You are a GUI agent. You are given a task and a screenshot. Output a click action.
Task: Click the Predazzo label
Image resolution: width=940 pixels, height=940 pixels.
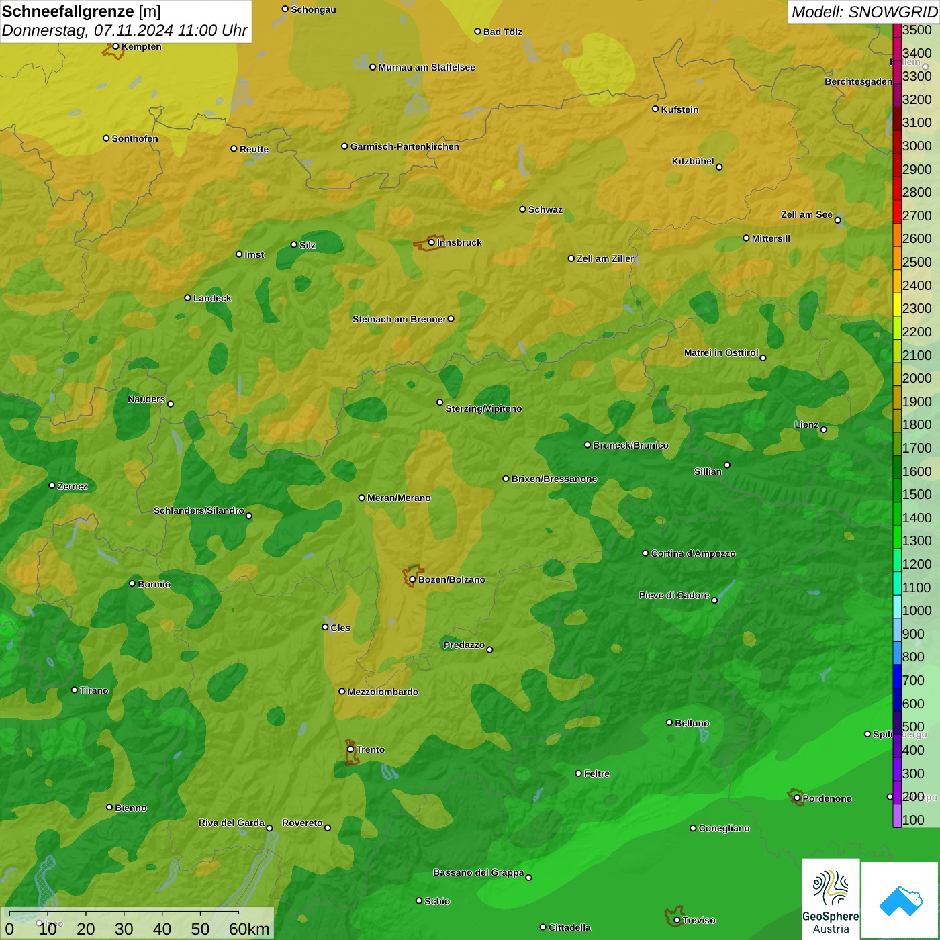(x=464, y=645)
